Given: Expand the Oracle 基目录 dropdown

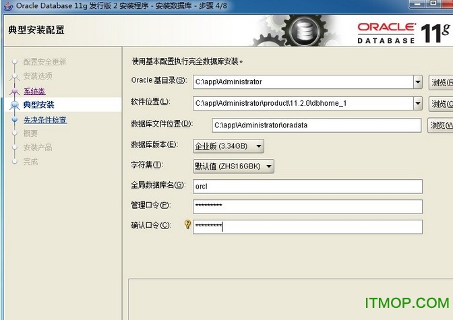Looking at the screenshot, I should pyautogui.click(x=417, y=82).
